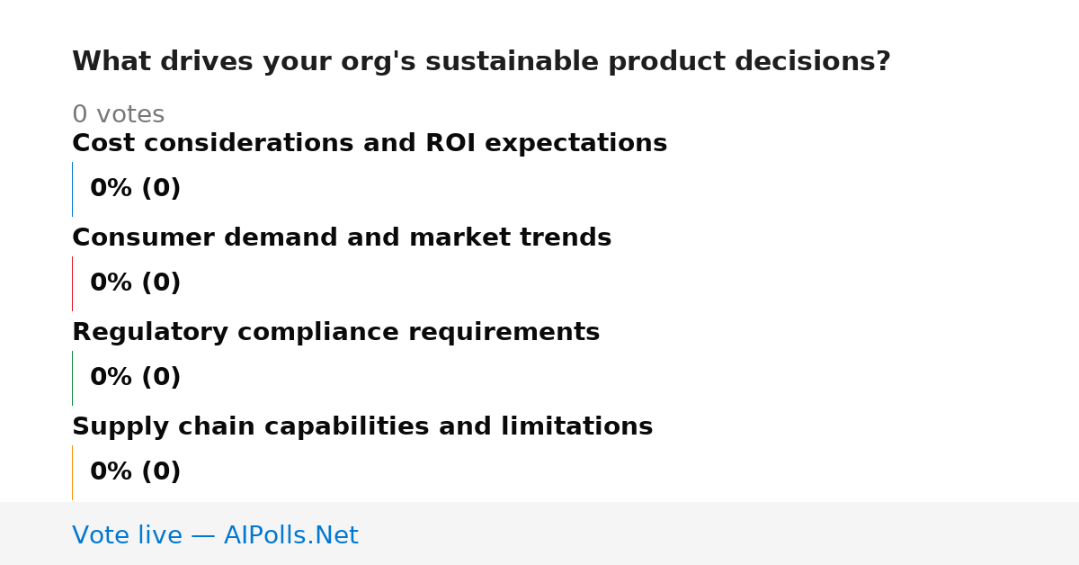Click the gray footer bar area
1079x565 pixels.
[539, 534]
